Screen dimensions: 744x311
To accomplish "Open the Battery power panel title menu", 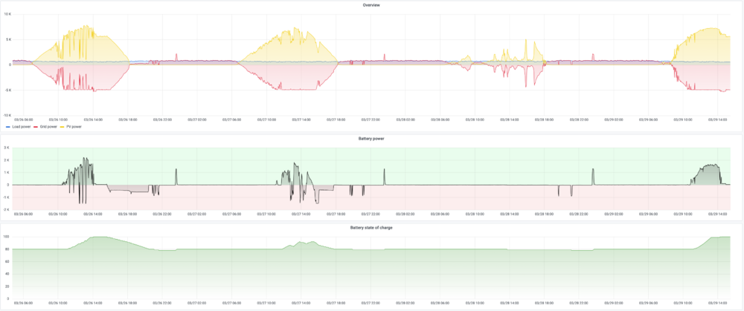I will [371, 139].
